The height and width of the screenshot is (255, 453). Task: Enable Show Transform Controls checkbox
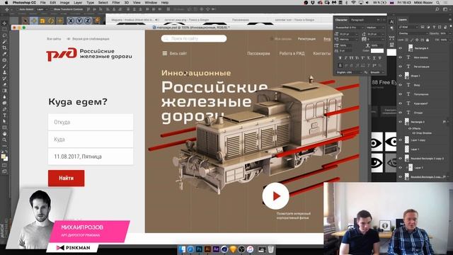(x=52, y=9)
